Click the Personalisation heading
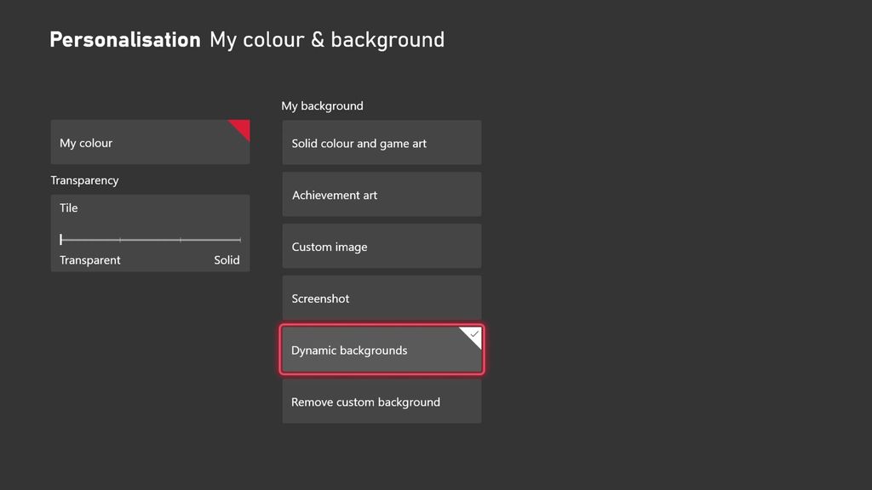 [125, 39]
